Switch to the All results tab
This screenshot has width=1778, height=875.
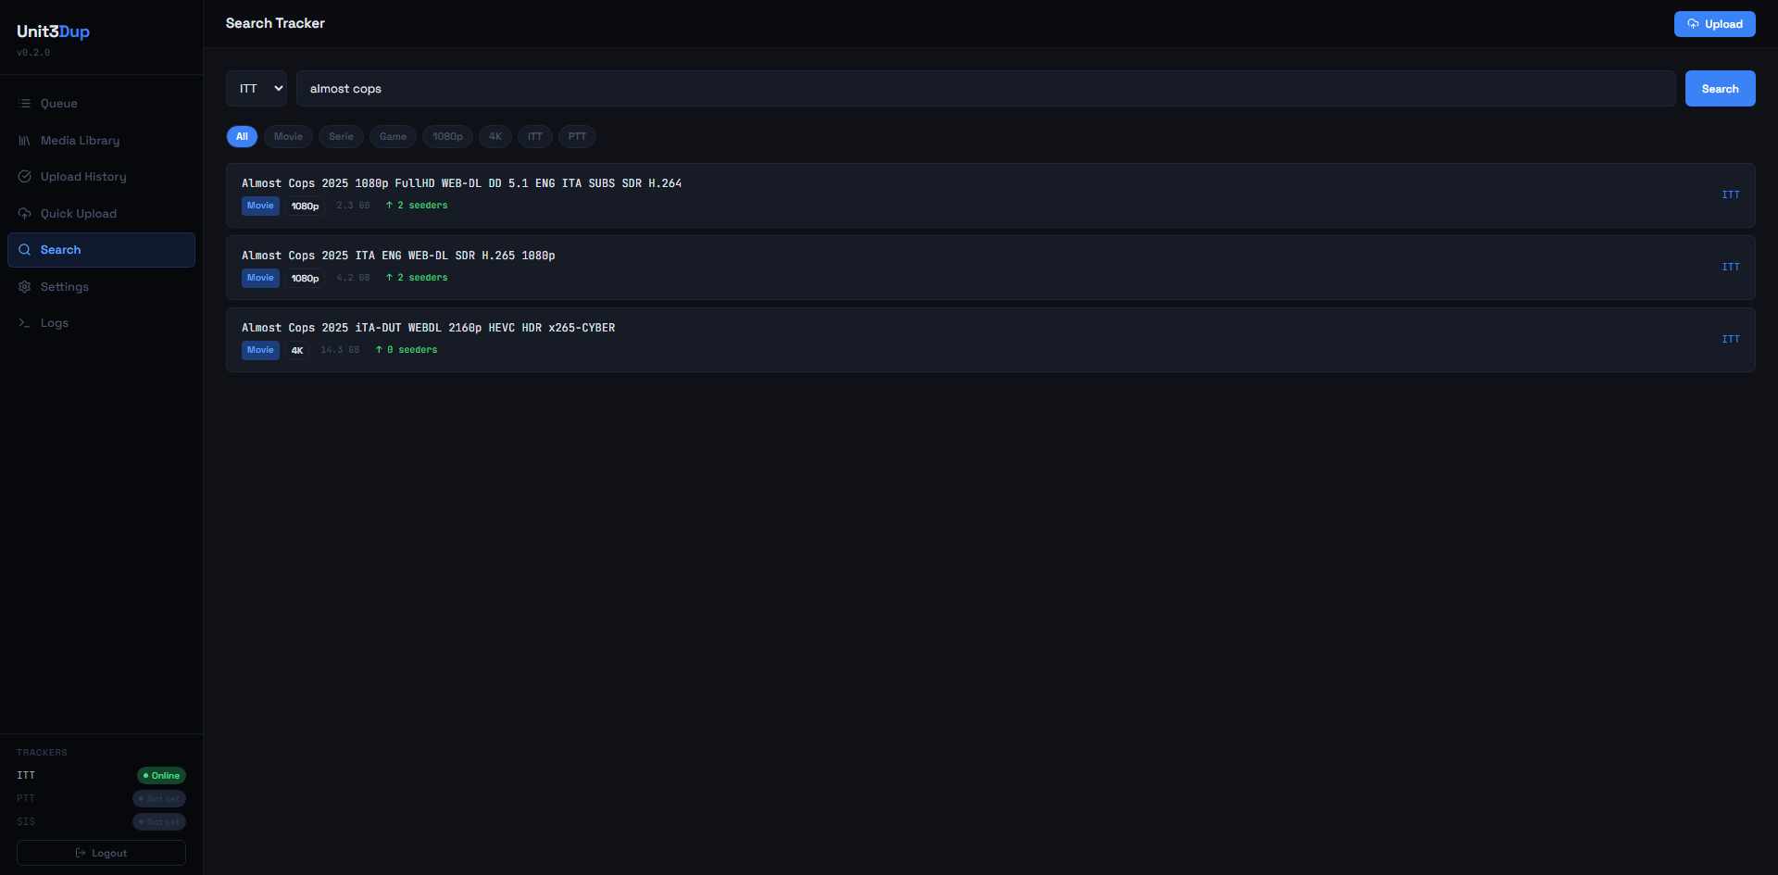click(242, 136)
